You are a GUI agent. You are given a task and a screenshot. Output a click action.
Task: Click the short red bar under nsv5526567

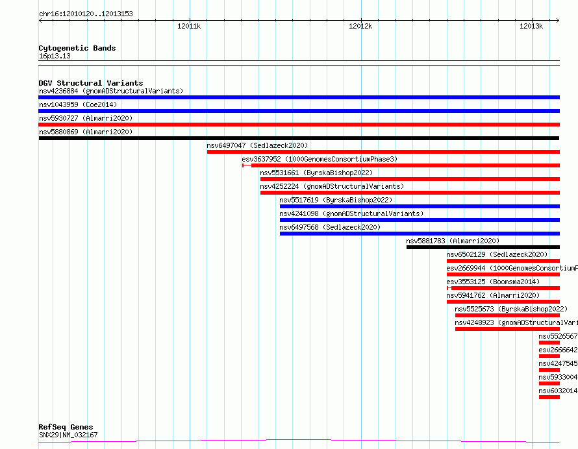pyautogui.click(x=549, y=343)
